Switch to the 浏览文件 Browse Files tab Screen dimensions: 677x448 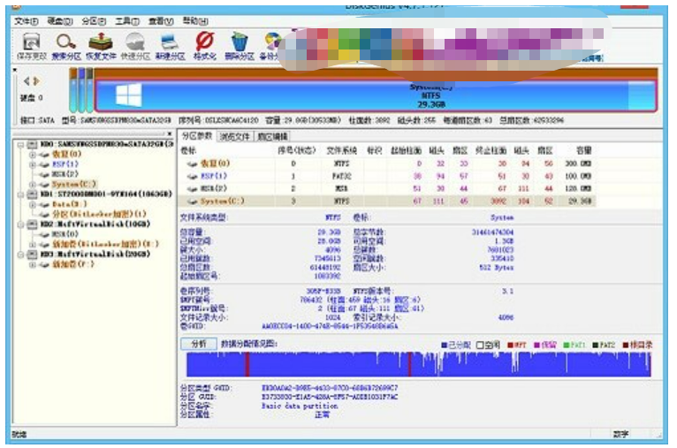(x=235, y=137)
